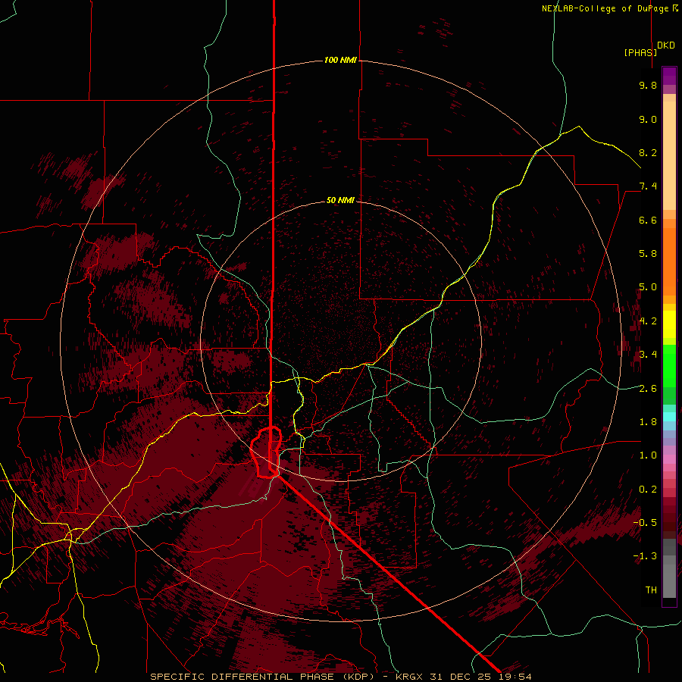
Task: Click the 5.0 value on the color scale
Action: 648,287
